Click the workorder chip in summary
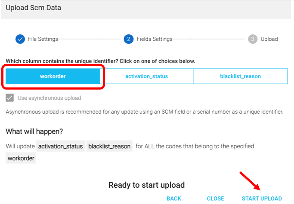Image resolution: width=294 pixels, height=204 pixels. [x=21, y=159]
